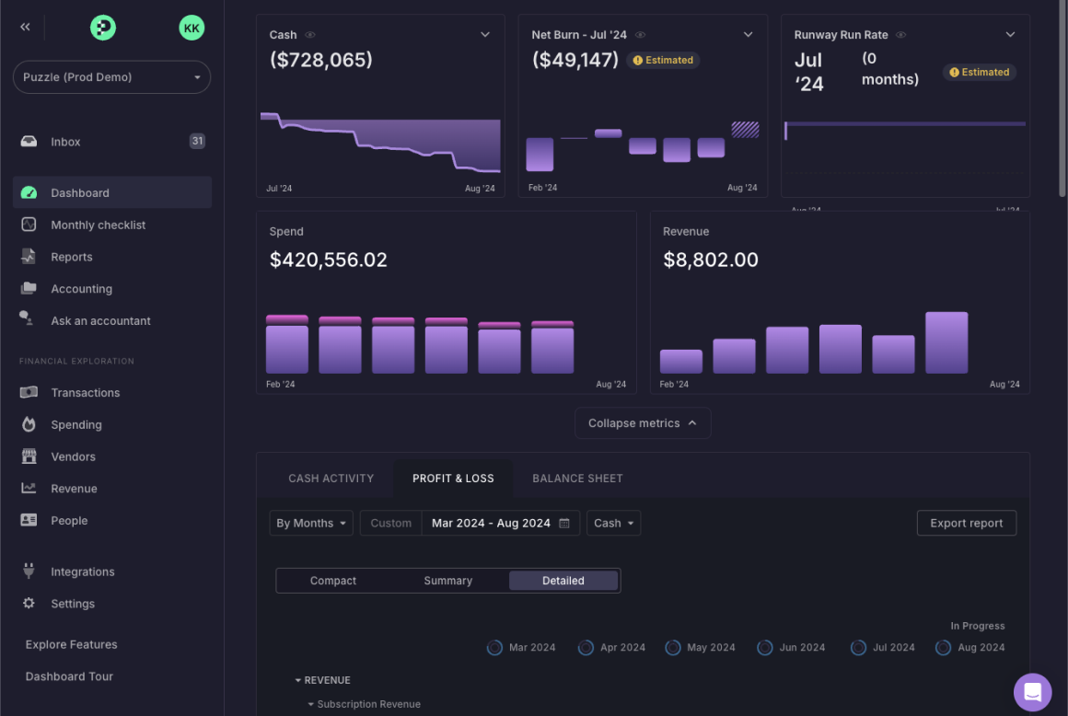Collapse the sidebar with the double-chevron icon

pos(25,27)
